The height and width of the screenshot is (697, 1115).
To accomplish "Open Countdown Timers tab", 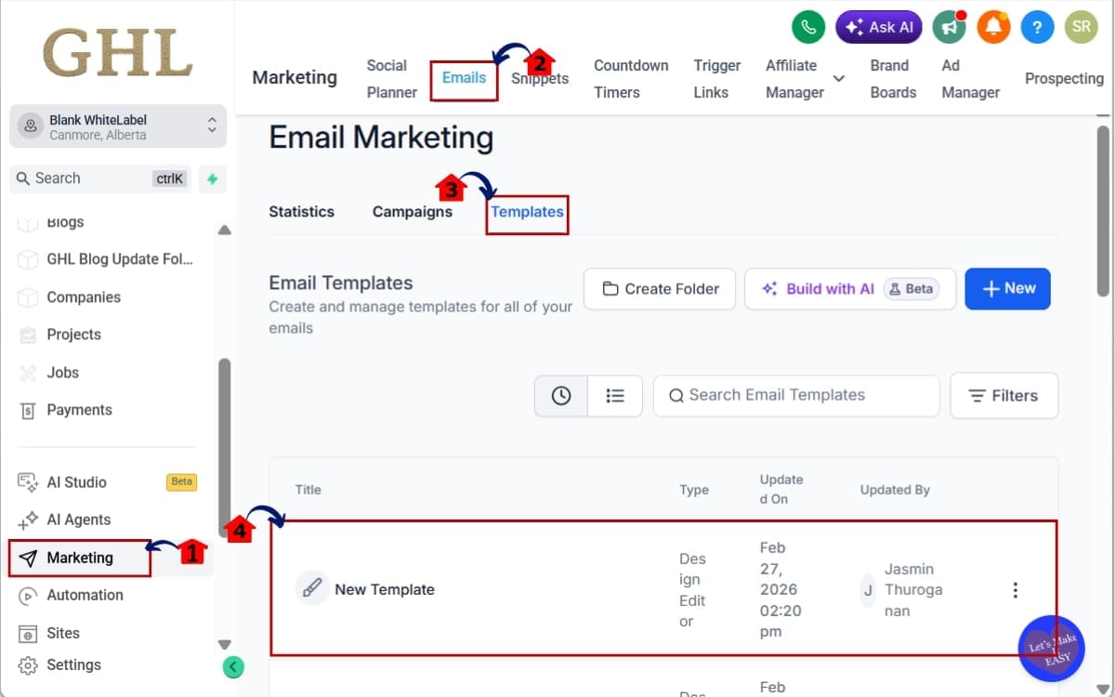I will pos(631,79).
